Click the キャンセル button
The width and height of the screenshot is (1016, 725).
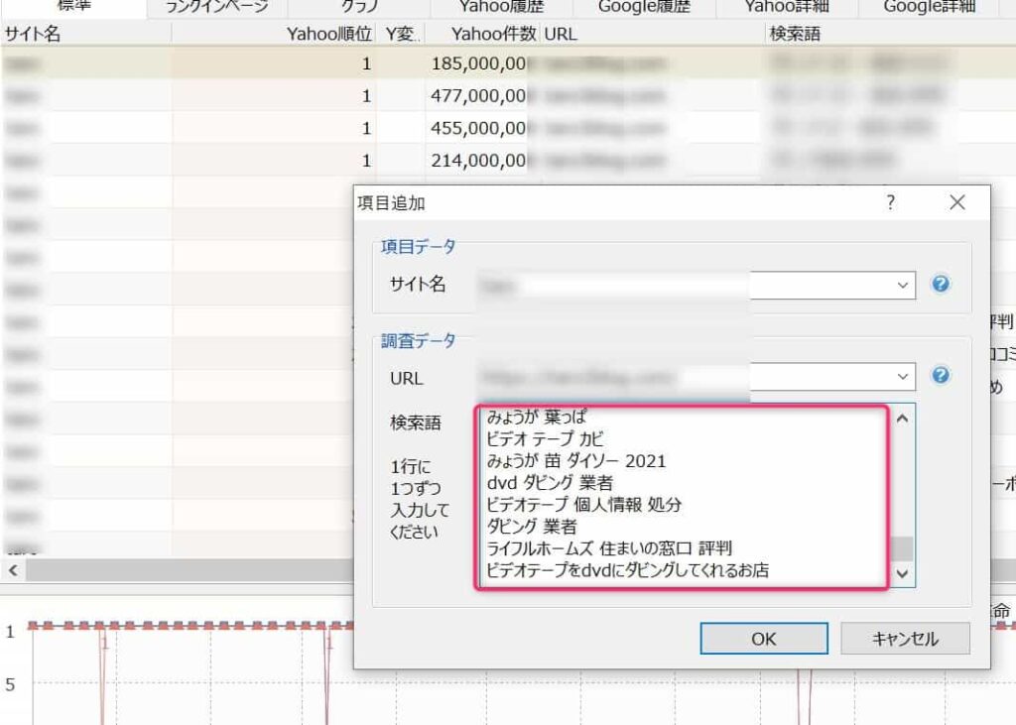905,638
